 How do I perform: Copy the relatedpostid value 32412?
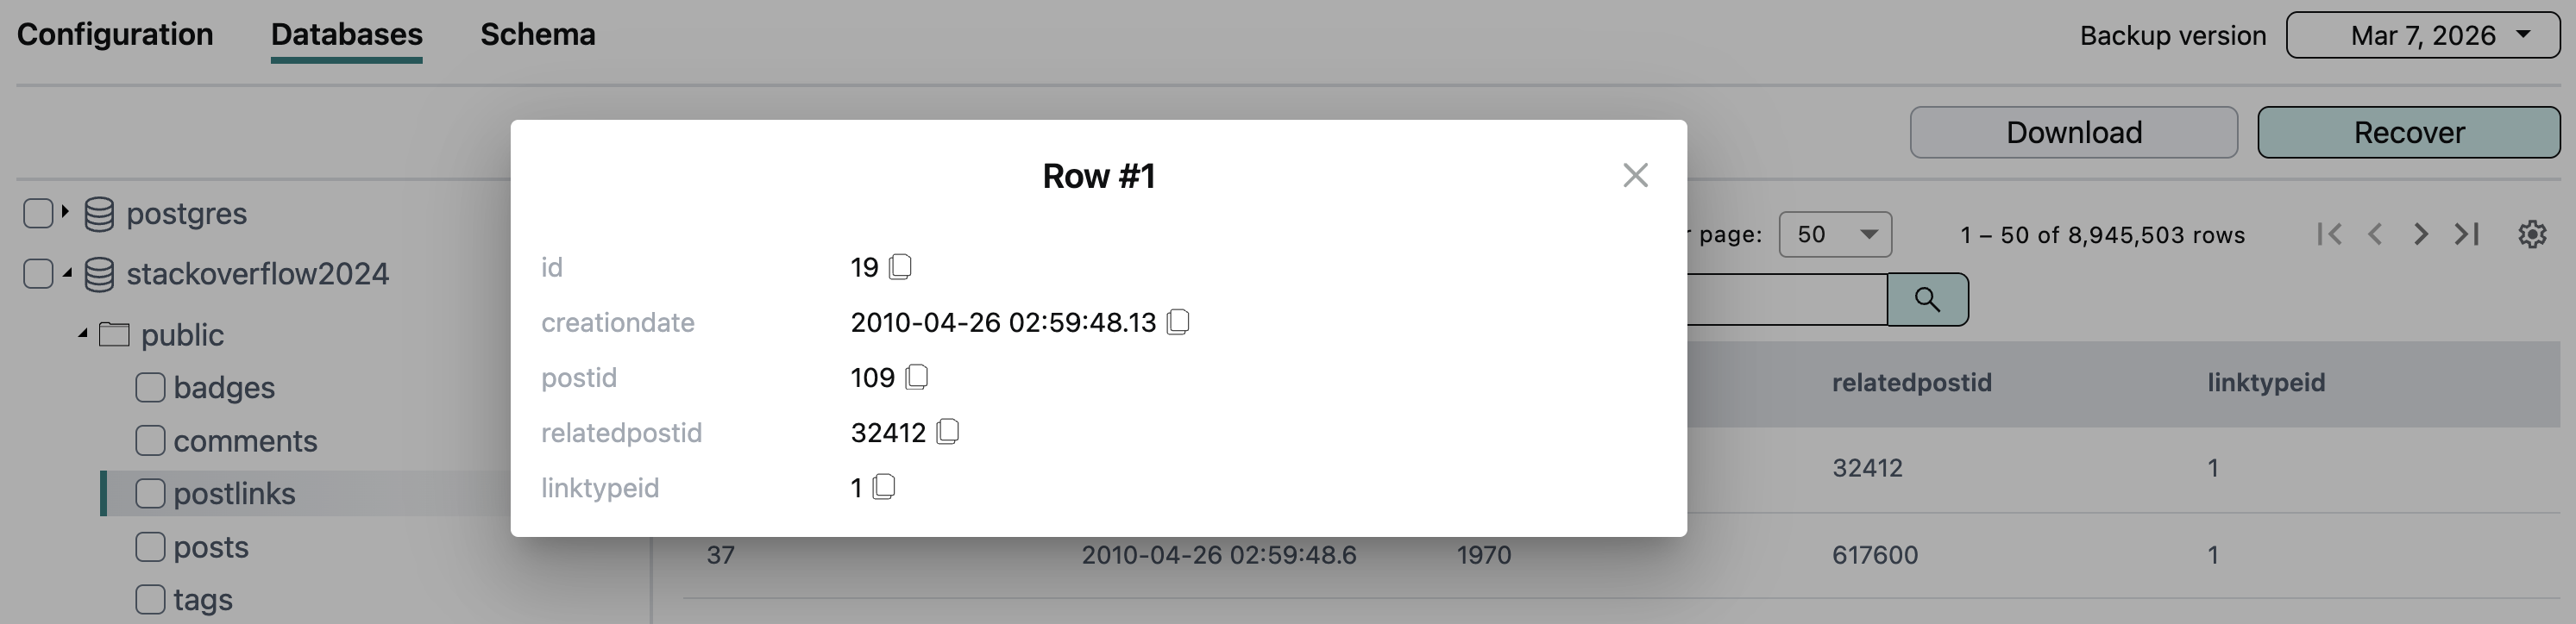pos(947,431)
